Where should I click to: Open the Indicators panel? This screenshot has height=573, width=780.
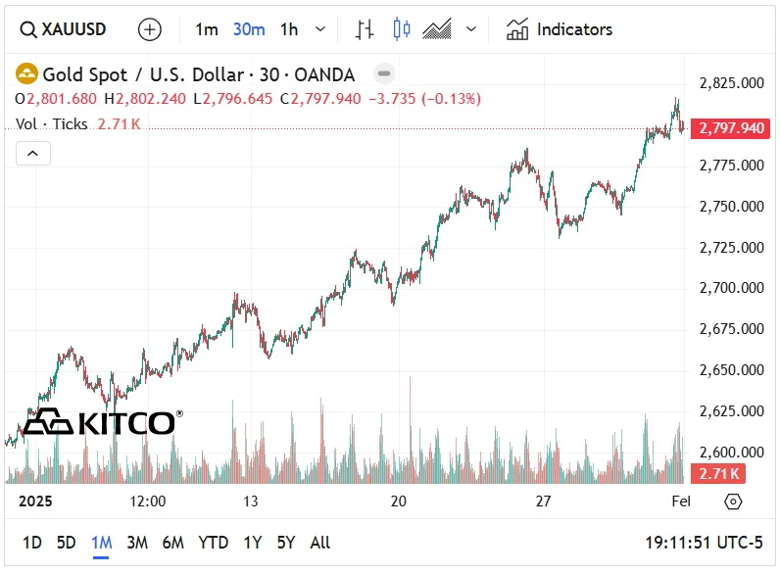pyautogui.click(x=560, y=29)
